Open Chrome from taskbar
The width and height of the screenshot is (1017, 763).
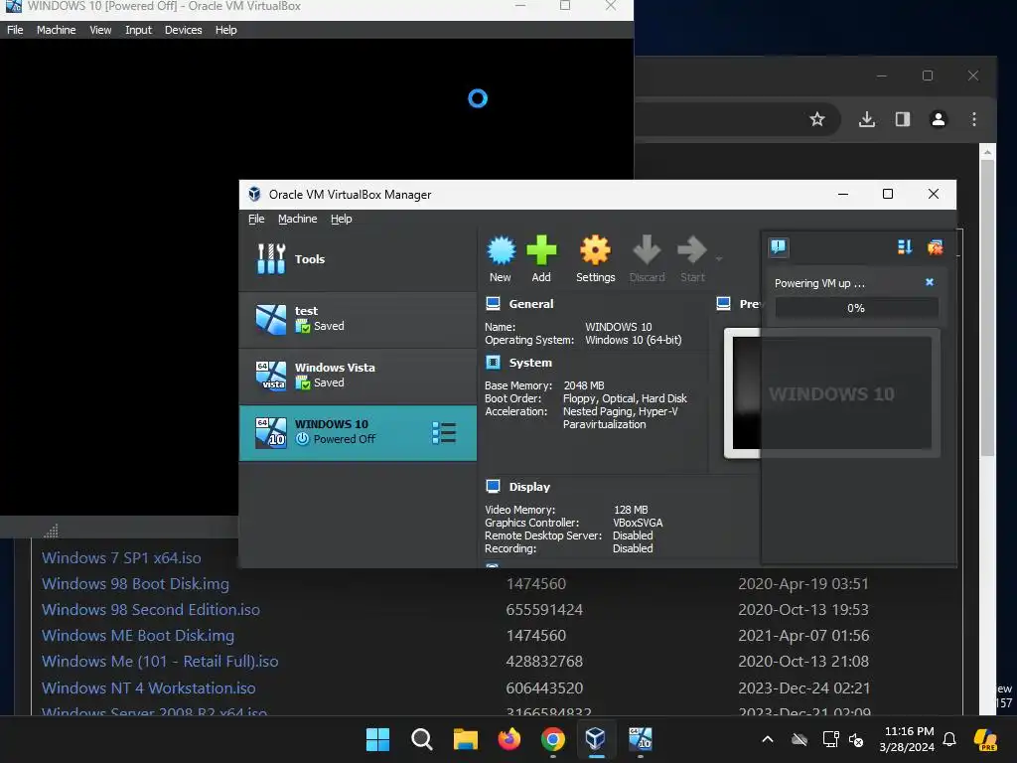click(552, 739)
